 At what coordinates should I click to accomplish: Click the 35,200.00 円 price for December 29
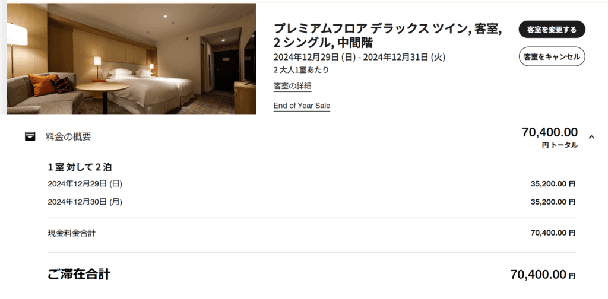[x=553, y=184]
